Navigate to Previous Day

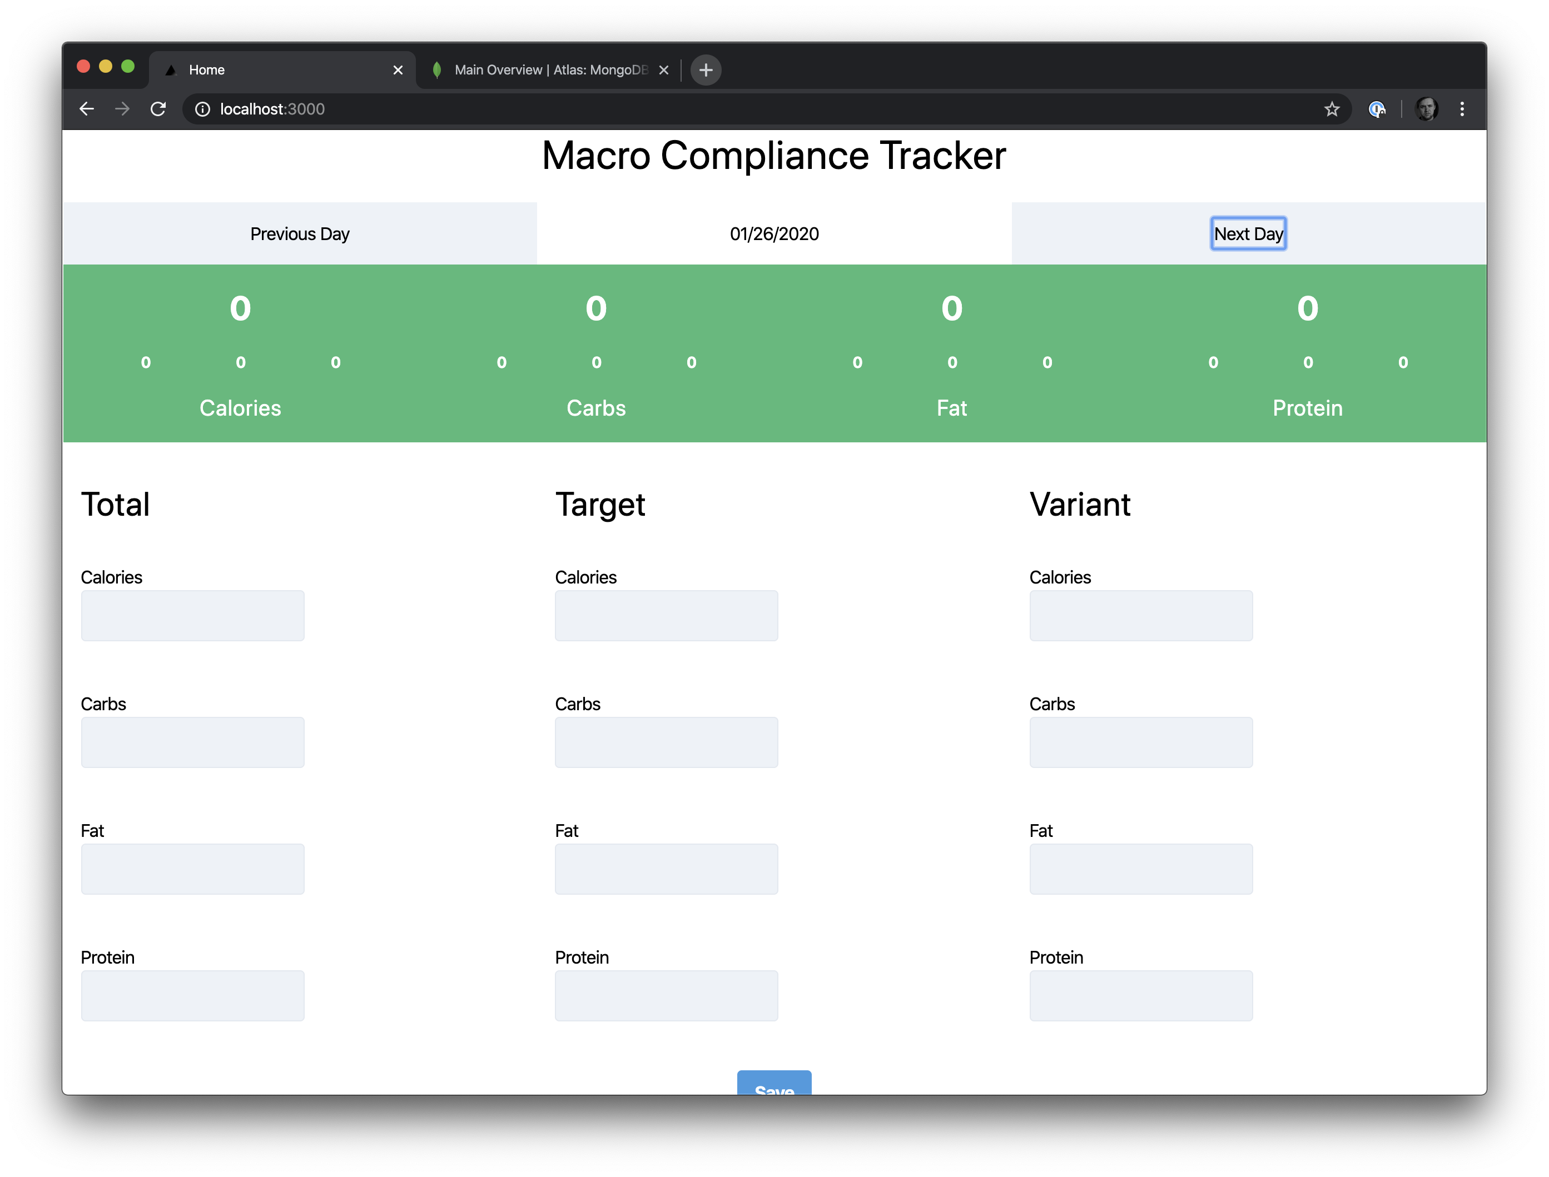click(300, 233)
